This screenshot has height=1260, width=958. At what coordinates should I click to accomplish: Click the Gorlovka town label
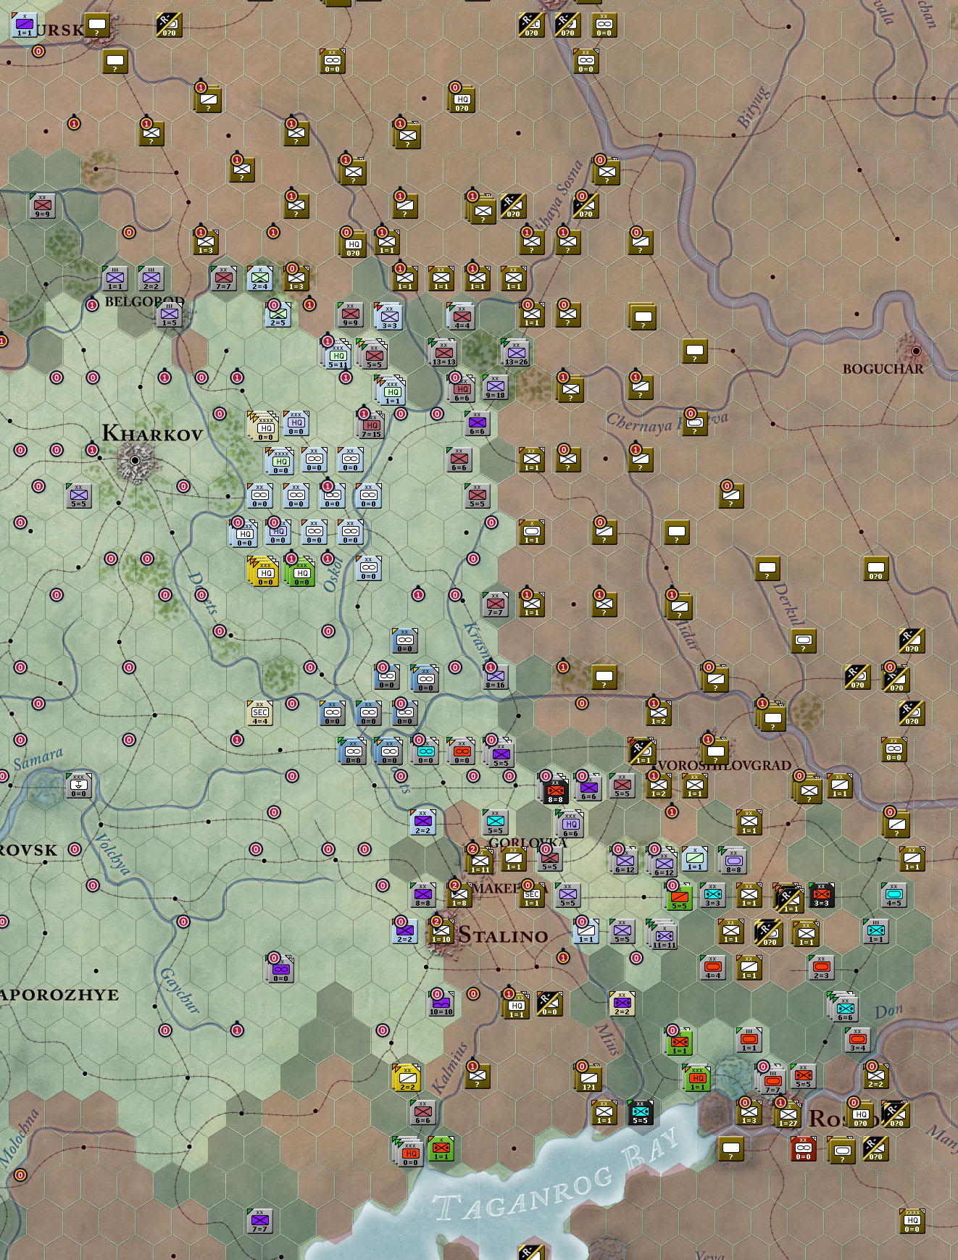click(528, 843)
